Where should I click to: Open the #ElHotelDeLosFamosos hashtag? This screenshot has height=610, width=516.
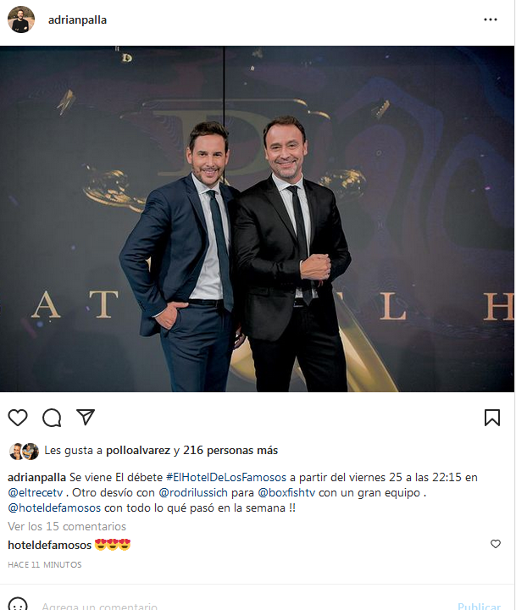coord(226,477)
